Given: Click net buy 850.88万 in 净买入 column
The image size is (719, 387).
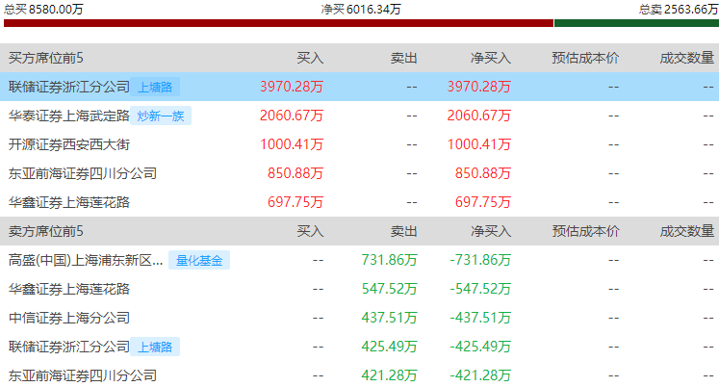Looking at the screenshot, I should [483, 173].
